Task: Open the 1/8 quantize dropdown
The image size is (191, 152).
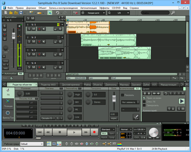Action: pyautogui.click(x=128, y=13)
